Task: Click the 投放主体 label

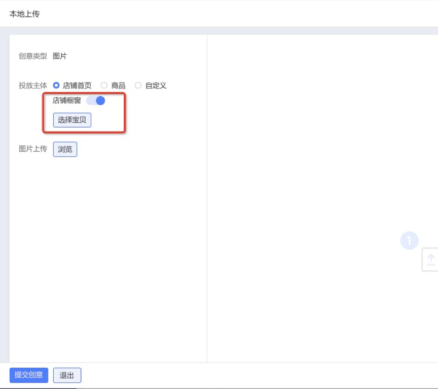Action: point(32,85)
